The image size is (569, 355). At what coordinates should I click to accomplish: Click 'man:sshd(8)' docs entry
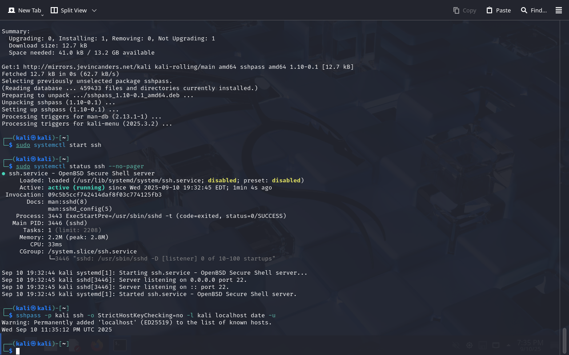point(68,202)
